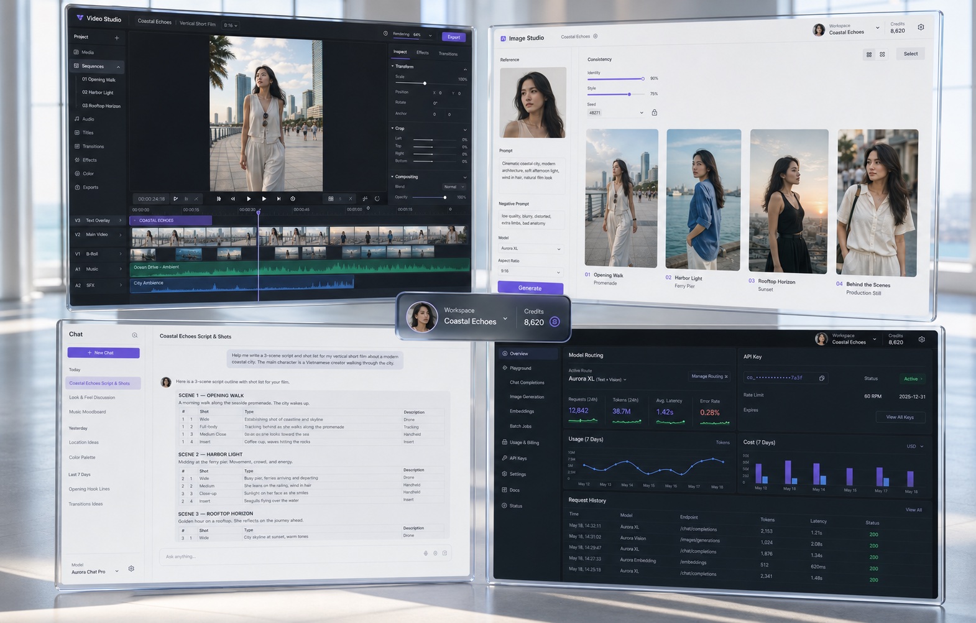Switch to first grid view in Image Studio
The width and height of the screenshot is (976, 623).
coord(868,54)
